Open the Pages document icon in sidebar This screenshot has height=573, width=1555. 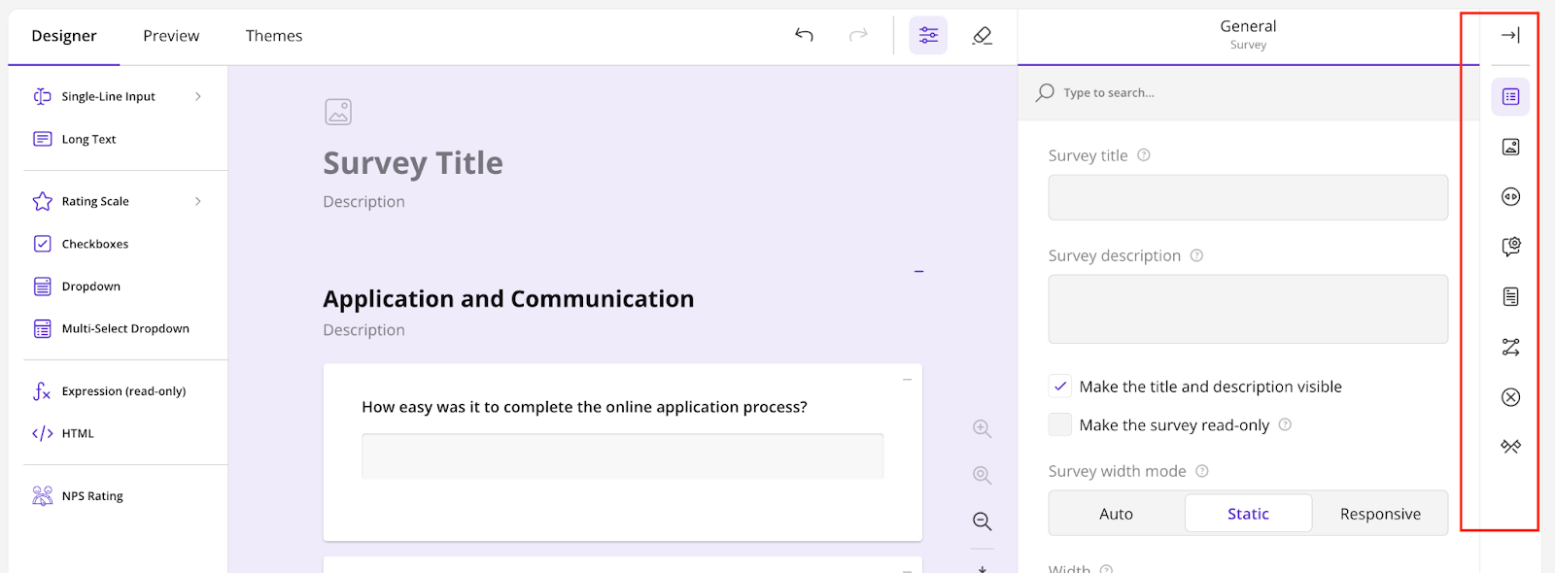coord(1510,296)
